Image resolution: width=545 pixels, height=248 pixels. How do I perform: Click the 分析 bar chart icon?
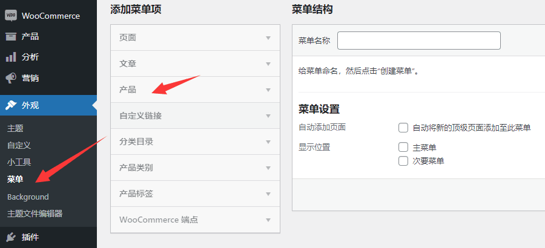(x=11, y=57)
